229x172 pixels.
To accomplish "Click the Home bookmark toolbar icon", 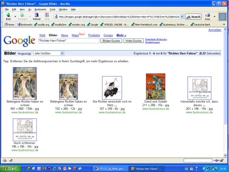I will click(x=6, y=25).
